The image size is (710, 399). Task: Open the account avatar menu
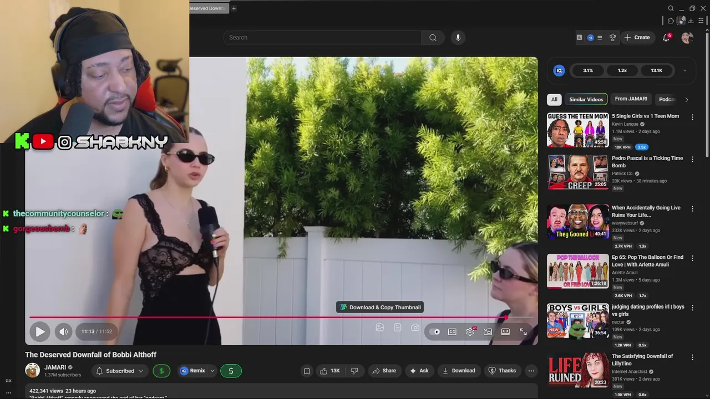(x=687, y=38)
